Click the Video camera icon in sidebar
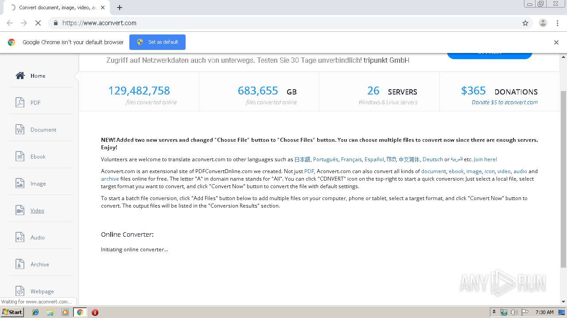567x318 pixels. [20, 210]
